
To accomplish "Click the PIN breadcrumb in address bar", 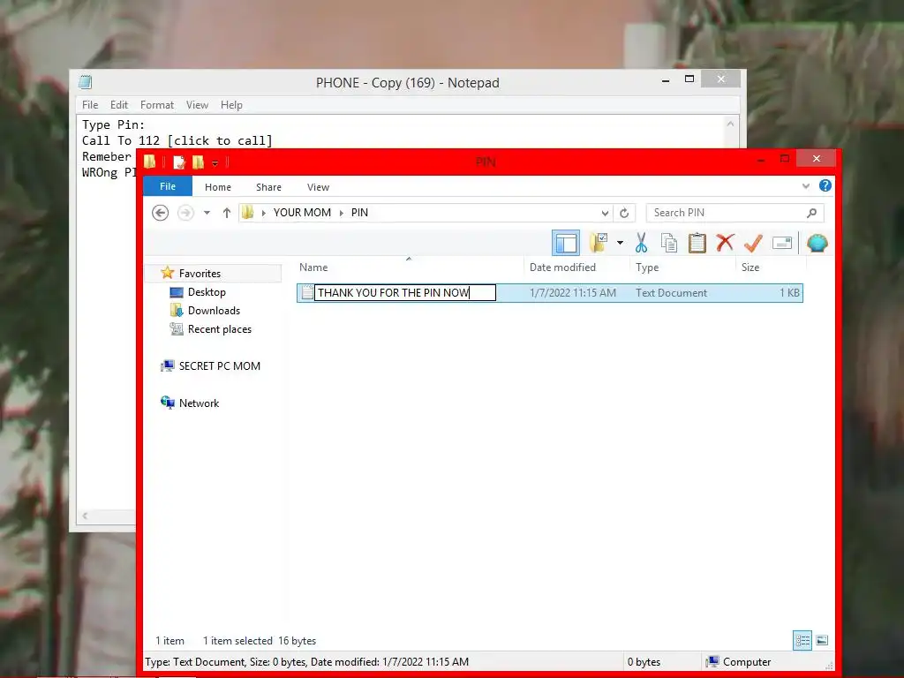I will click(359, 213).
